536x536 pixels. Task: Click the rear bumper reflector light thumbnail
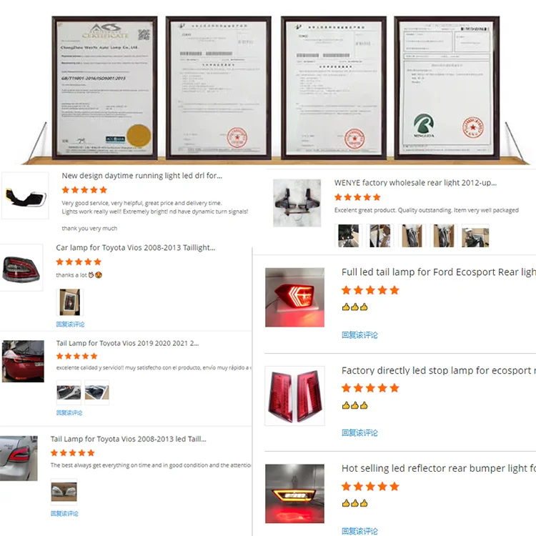pos(294,494)
